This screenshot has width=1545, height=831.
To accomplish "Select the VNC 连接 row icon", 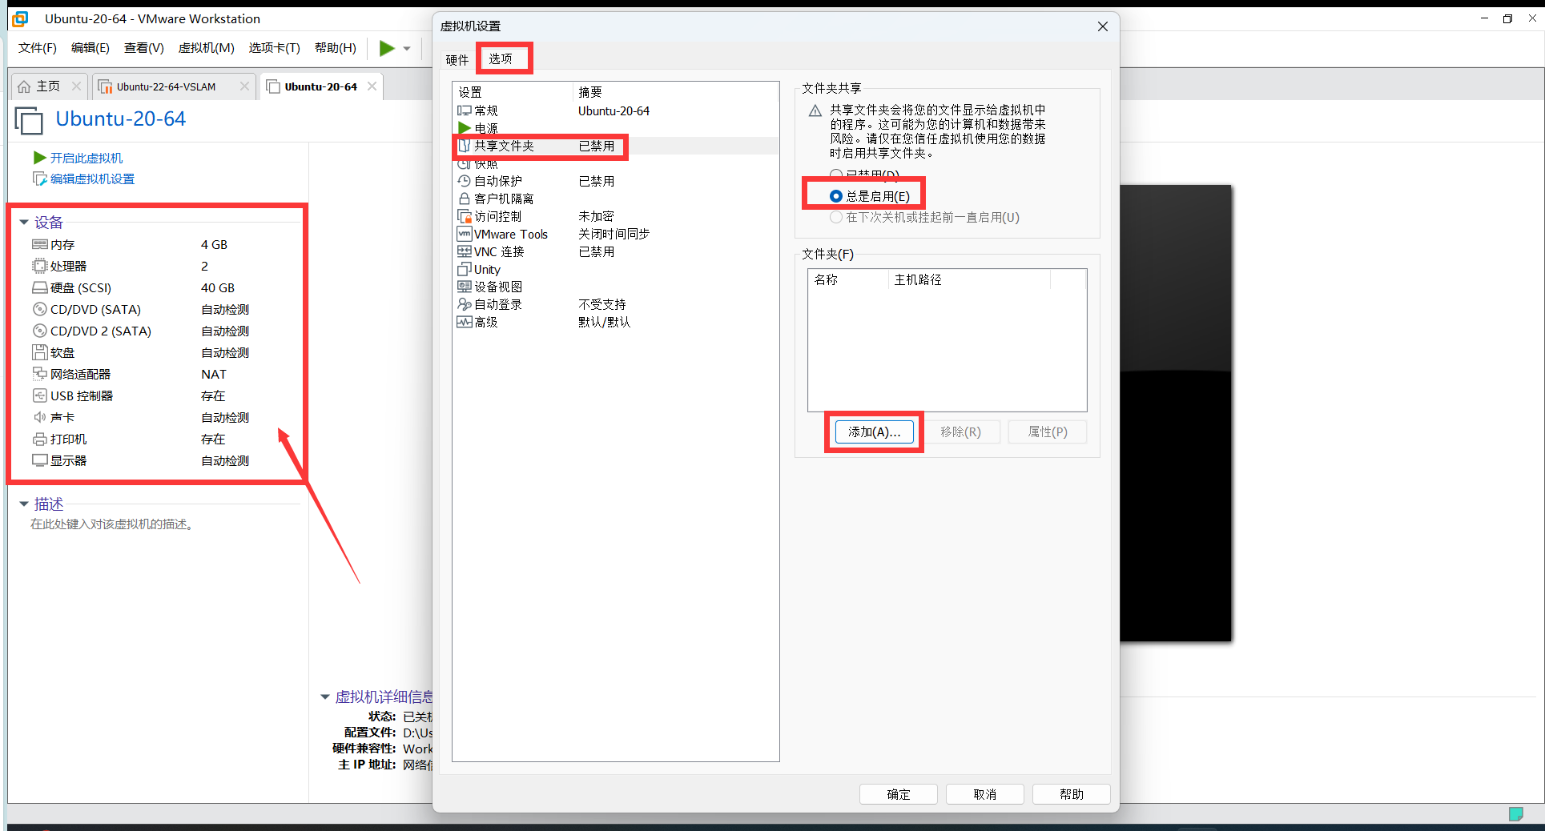I will point(465,251).
